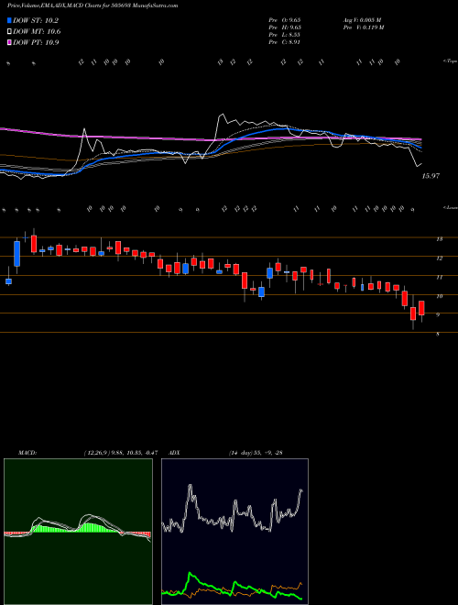Click the price axis label 12
458x605 pixels.
pos(439,258)
